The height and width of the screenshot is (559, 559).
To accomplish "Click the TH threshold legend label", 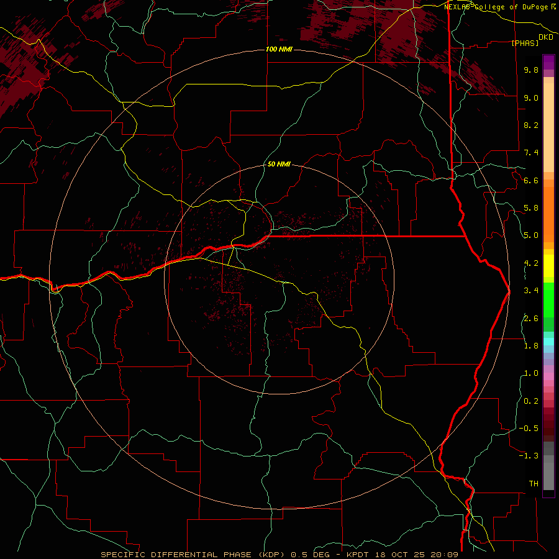I will 534,484.
